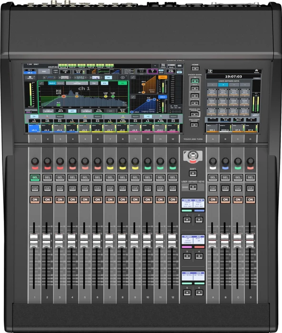Click the CUE key on fader strip 12
This screenshot has height=333, width=282.
[173, 188]
